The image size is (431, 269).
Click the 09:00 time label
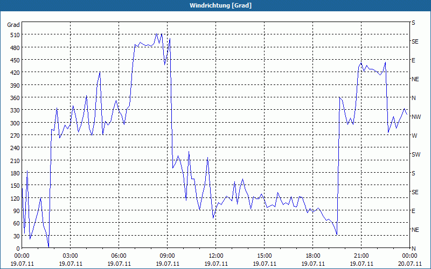coord(167,256)
